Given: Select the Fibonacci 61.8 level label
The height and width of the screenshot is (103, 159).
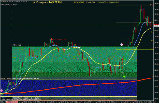Looking at the screenshot, I should (152, 49).
